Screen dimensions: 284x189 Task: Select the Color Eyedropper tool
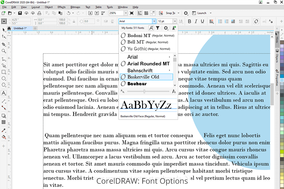pos(4,130)
